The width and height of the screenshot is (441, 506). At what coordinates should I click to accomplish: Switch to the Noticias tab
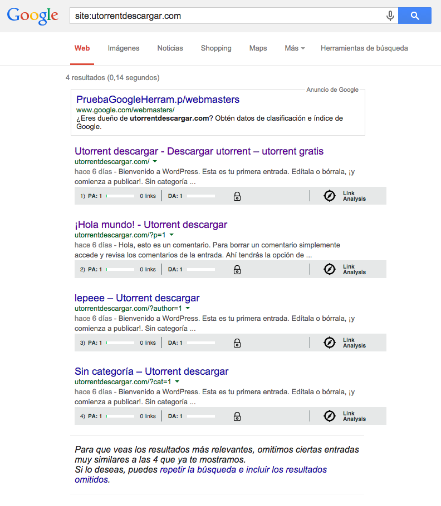[x=170, y=48]
